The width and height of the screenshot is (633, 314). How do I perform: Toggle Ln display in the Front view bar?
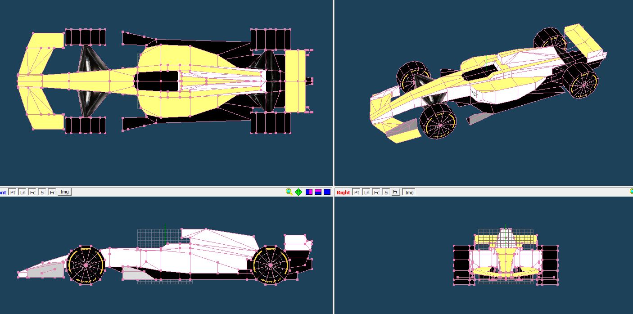point(23,192)
